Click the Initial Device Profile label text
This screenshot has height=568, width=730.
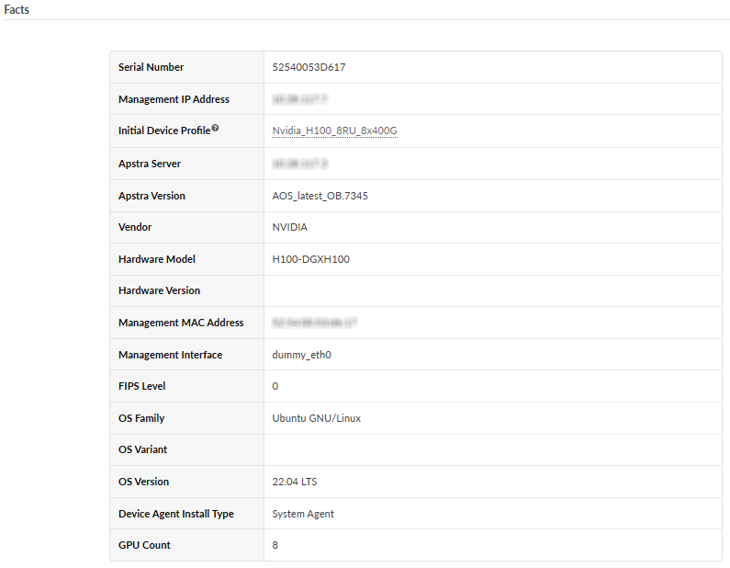tap(164, 131)
